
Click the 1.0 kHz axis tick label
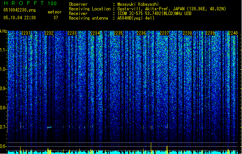(3, 69)
